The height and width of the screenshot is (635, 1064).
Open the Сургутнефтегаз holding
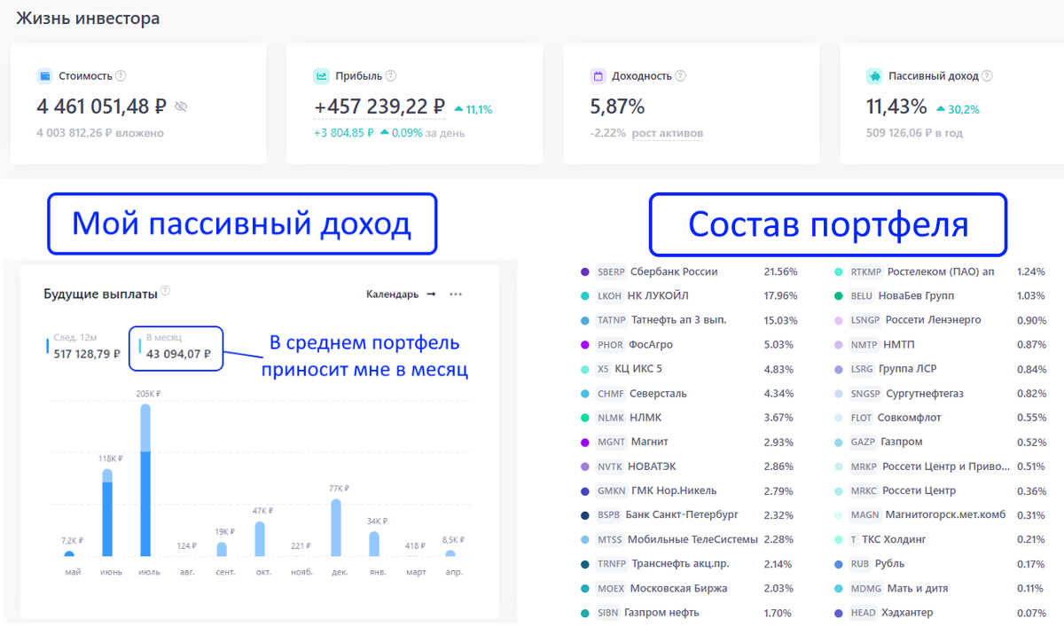(925, 393)
